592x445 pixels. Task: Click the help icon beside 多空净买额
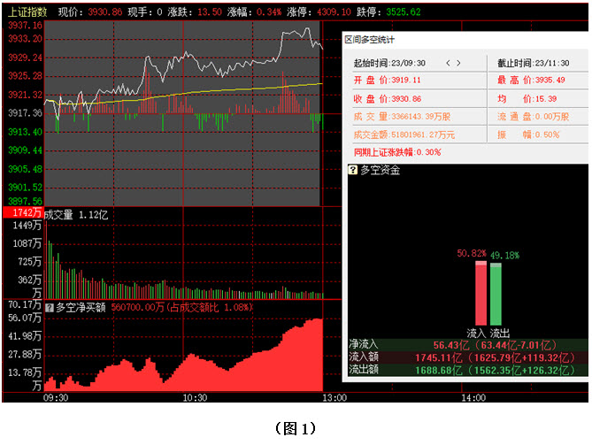50,308
